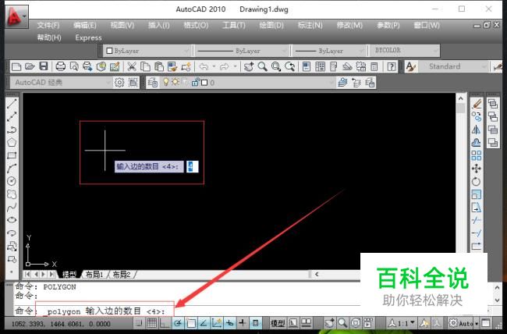
Task: Open the ByLayer color dropdown
Action: pyautogui.click(x=147, y=51)
